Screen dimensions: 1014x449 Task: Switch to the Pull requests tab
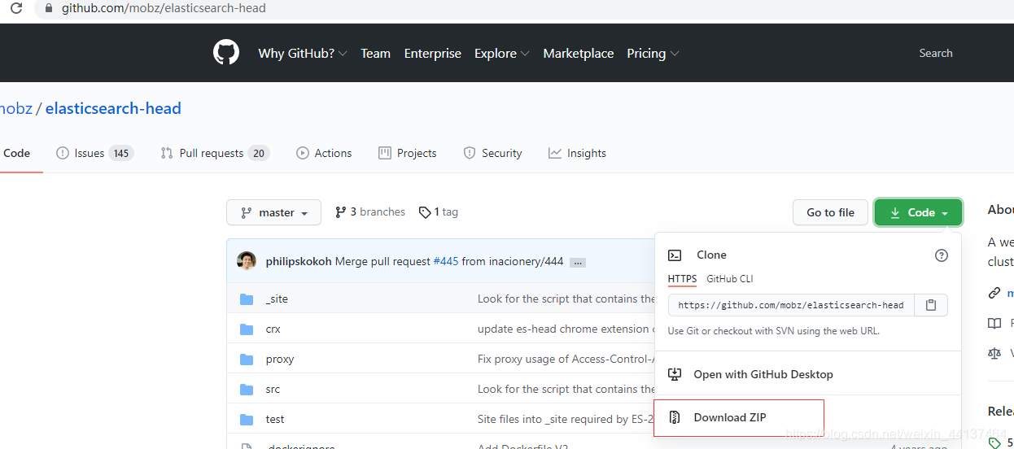click(215, 153)
